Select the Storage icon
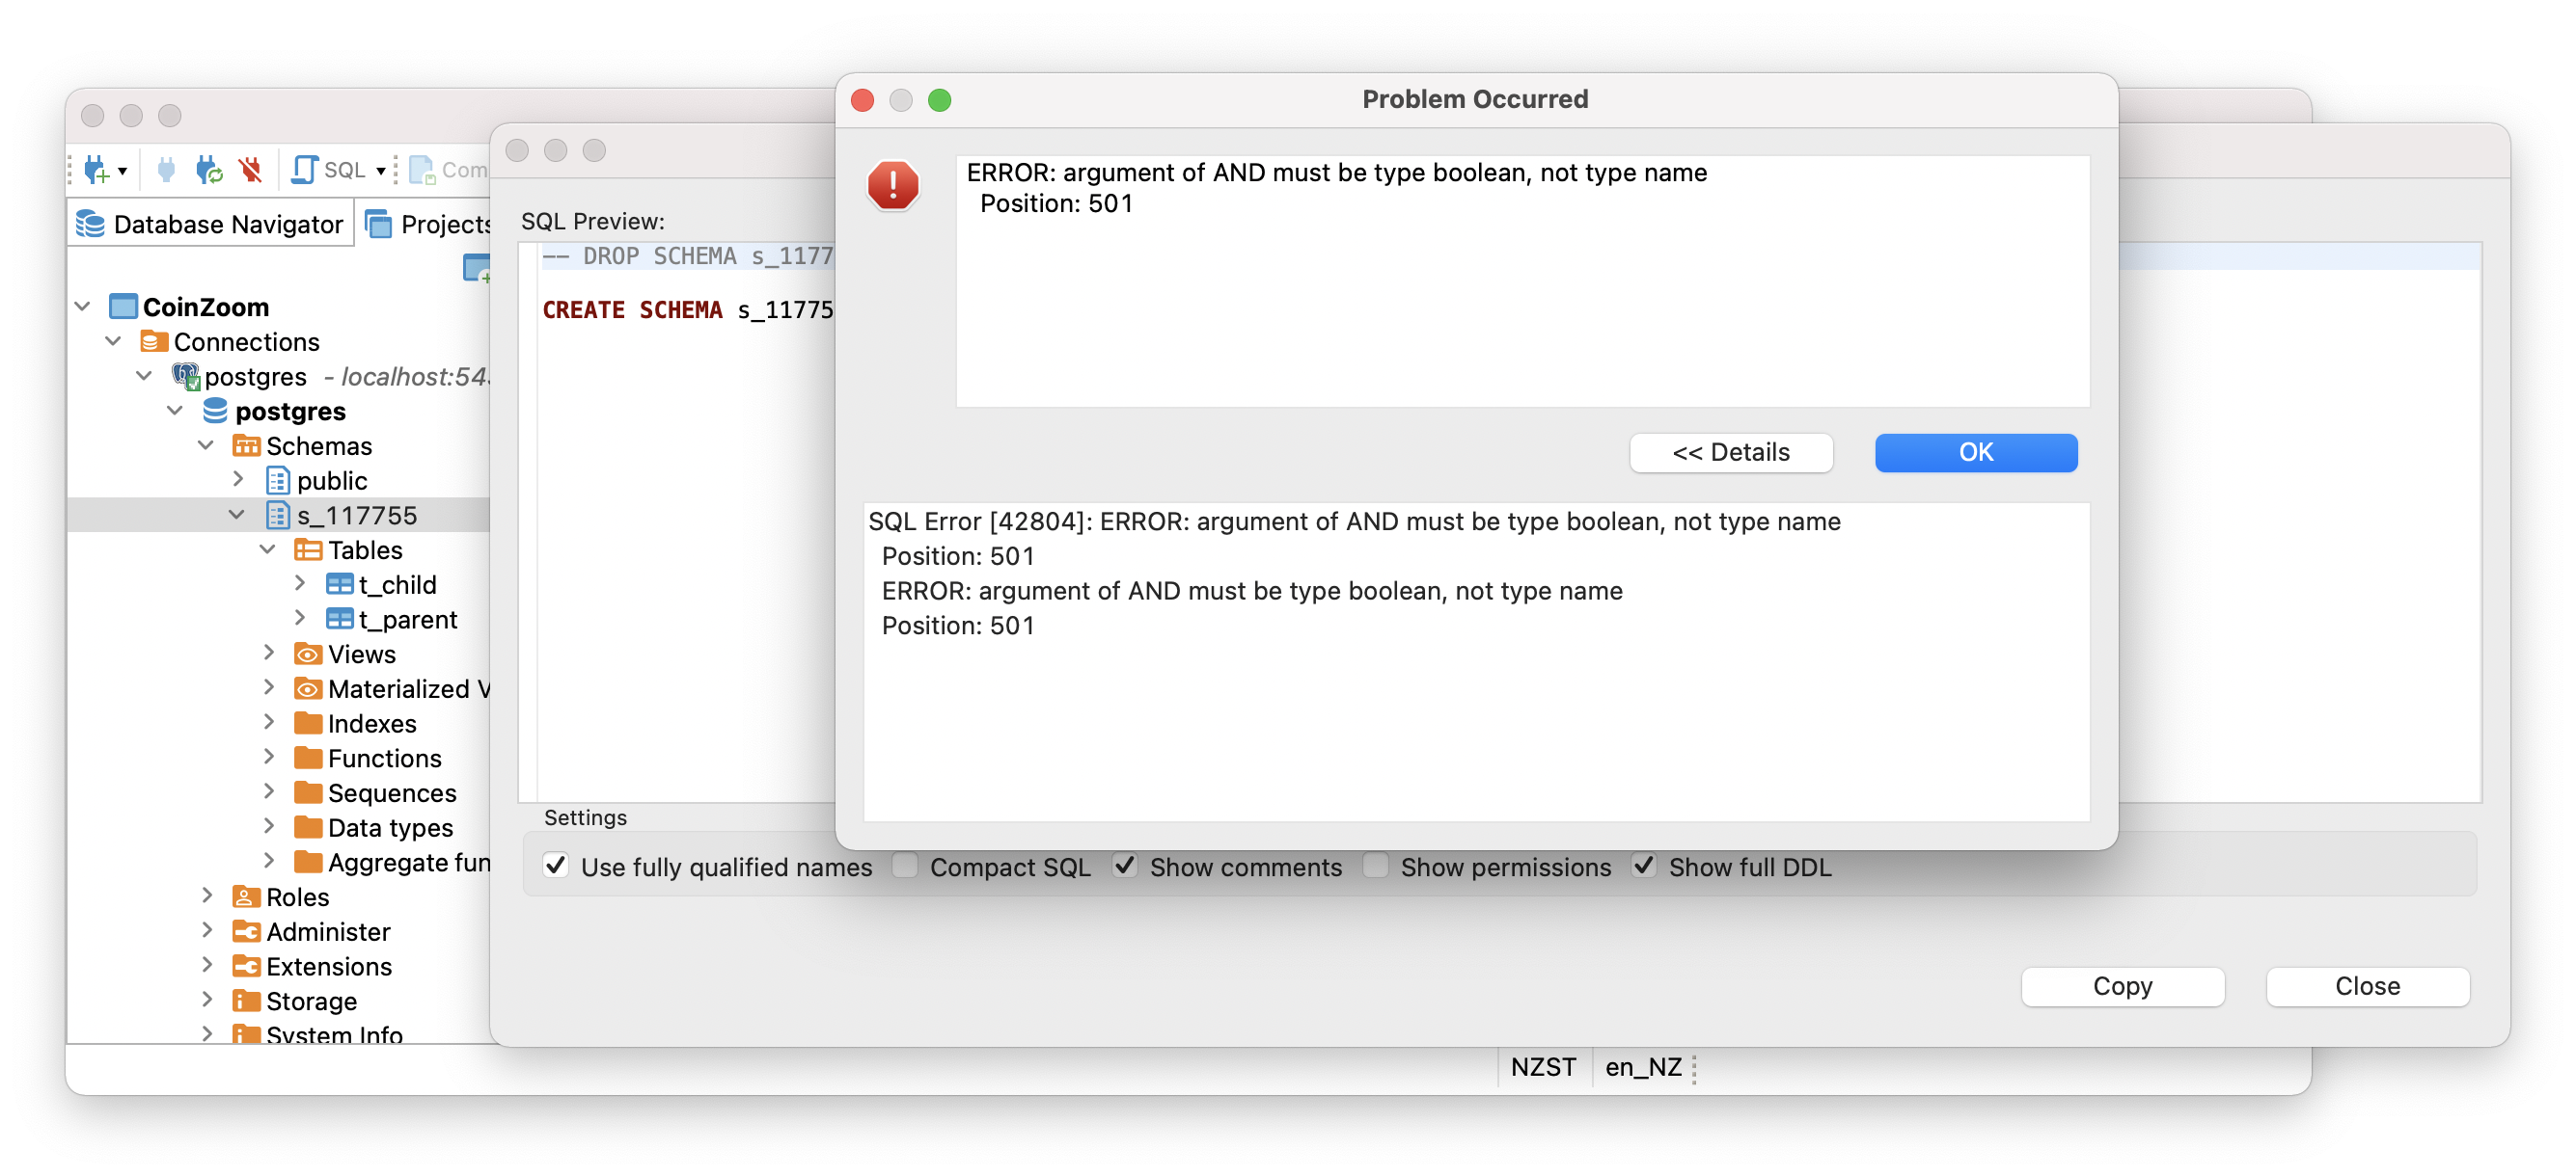This screenshot has height=1176, width=2576. pyautogui.click(x=246, y=1001)
